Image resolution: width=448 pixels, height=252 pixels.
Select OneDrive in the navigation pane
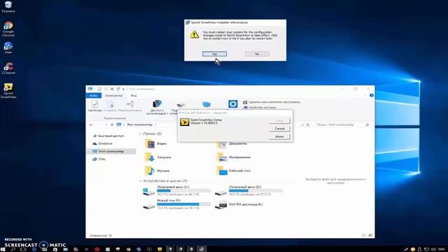(105, 143)
